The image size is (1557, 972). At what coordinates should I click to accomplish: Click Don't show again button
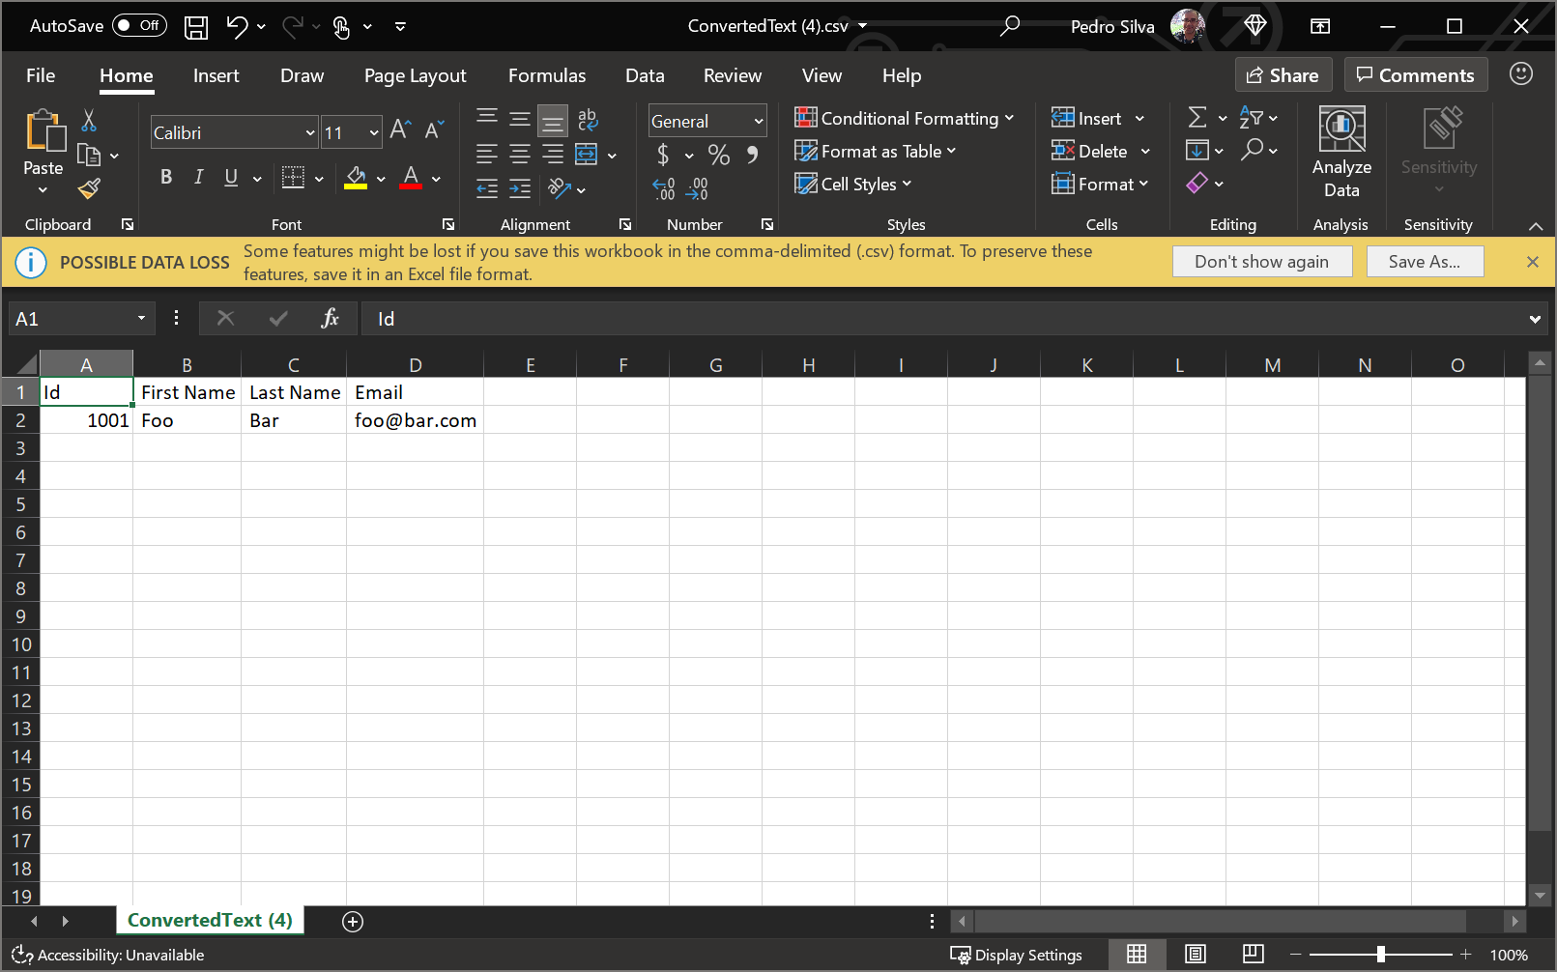tap(1261, 262)
